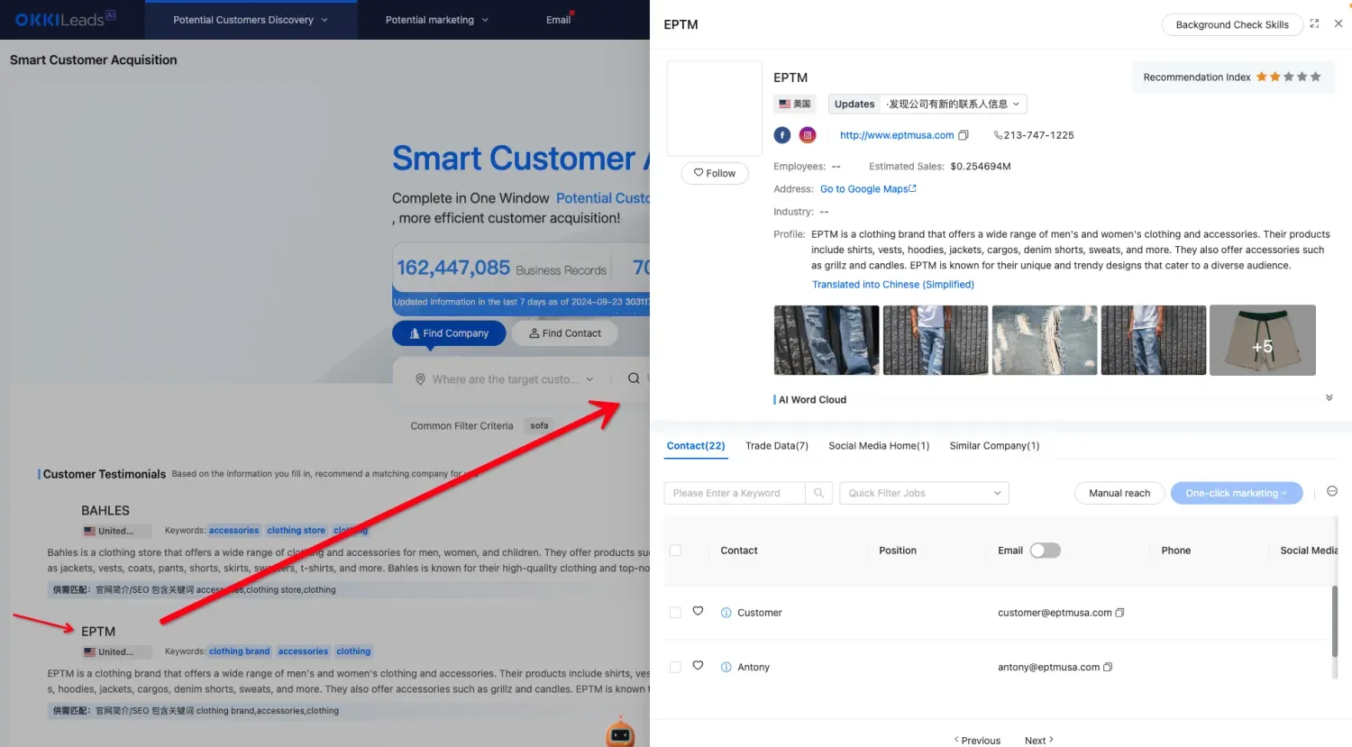This screenshot has width=1352, height=747.
Task: Click the Manual reach button
Action: tap(1119, 493)
